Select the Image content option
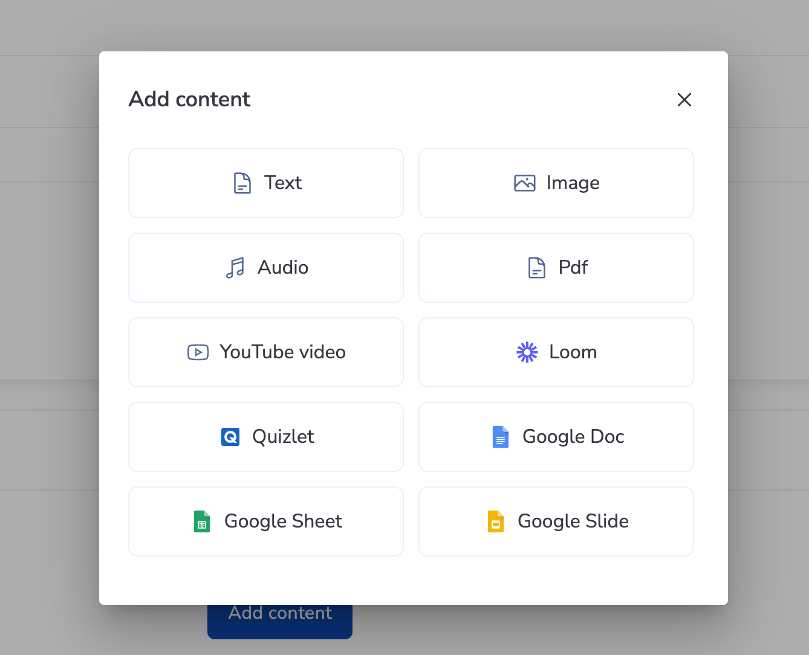 coord(556,183)
